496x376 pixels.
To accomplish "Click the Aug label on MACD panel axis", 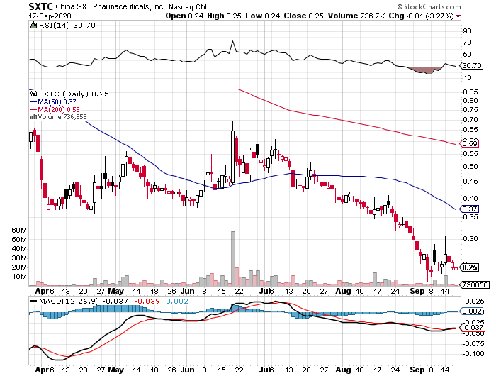I will [x=343, y=370].
